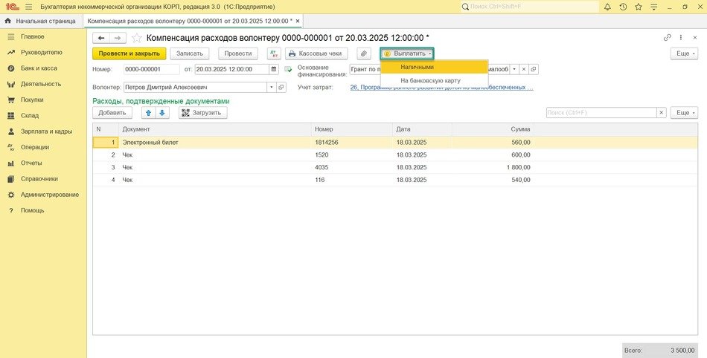Open notifications bell icon
The width and height of the screenshot is (707, 358).
(608, 7)
